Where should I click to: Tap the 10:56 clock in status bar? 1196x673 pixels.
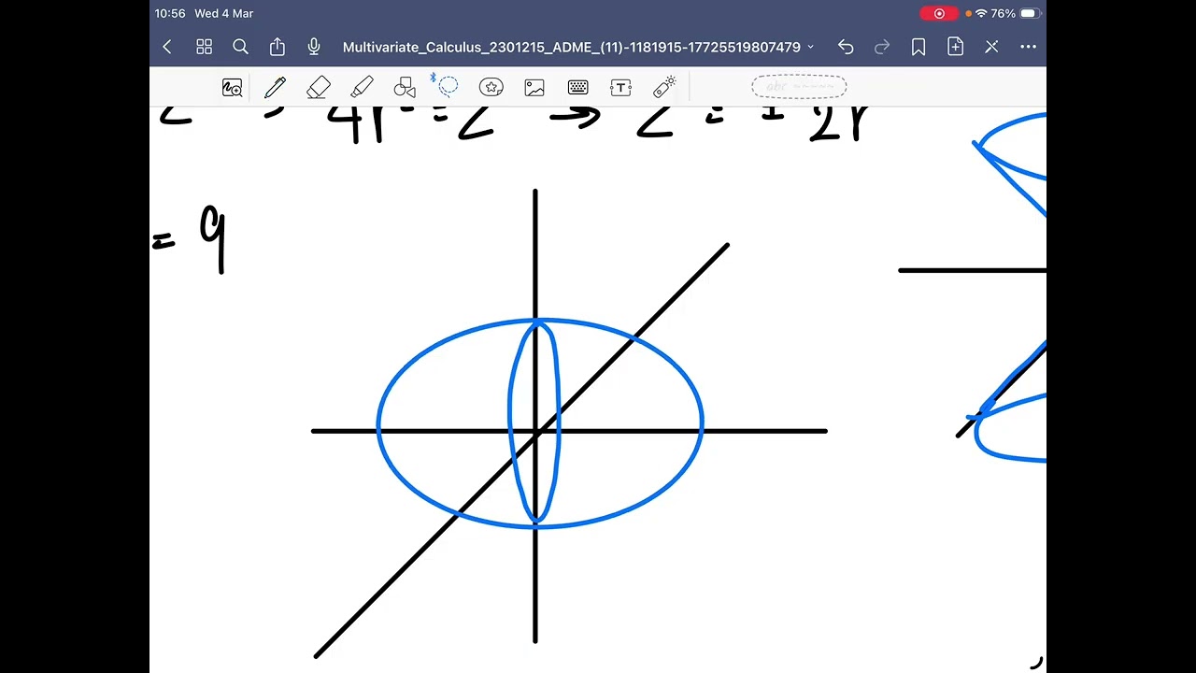click(171, 13)
